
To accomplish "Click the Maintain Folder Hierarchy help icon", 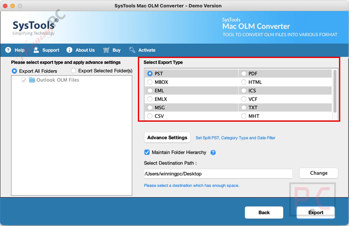I will pos(213,153).
